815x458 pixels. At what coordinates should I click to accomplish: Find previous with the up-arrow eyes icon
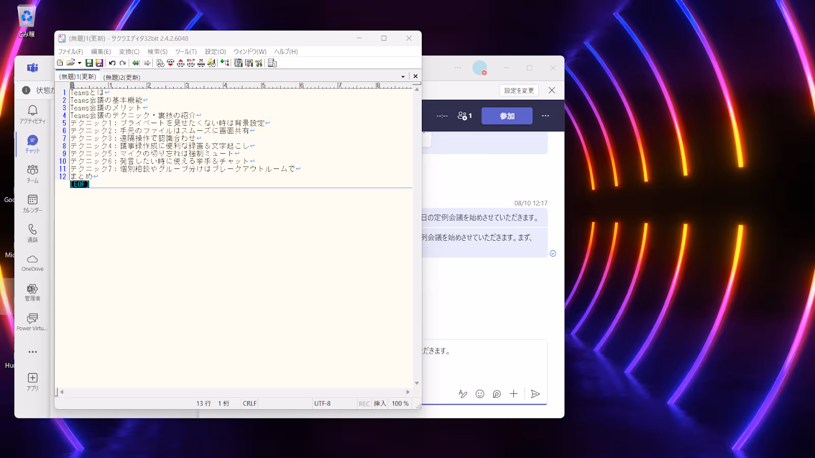tap(180, 63)
